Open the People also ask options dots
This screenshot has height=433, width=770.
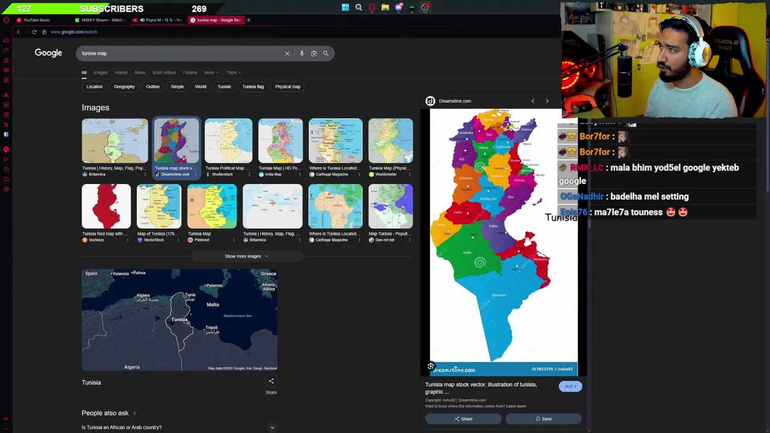134,413
